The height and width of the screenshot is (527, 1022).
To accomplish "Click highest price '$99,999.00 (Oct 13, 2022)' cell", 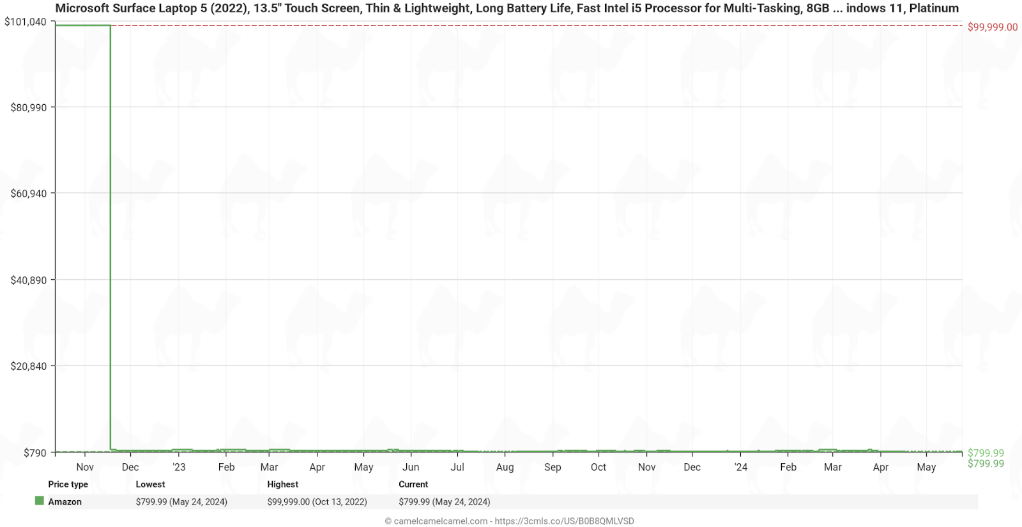I will point(317,501).
